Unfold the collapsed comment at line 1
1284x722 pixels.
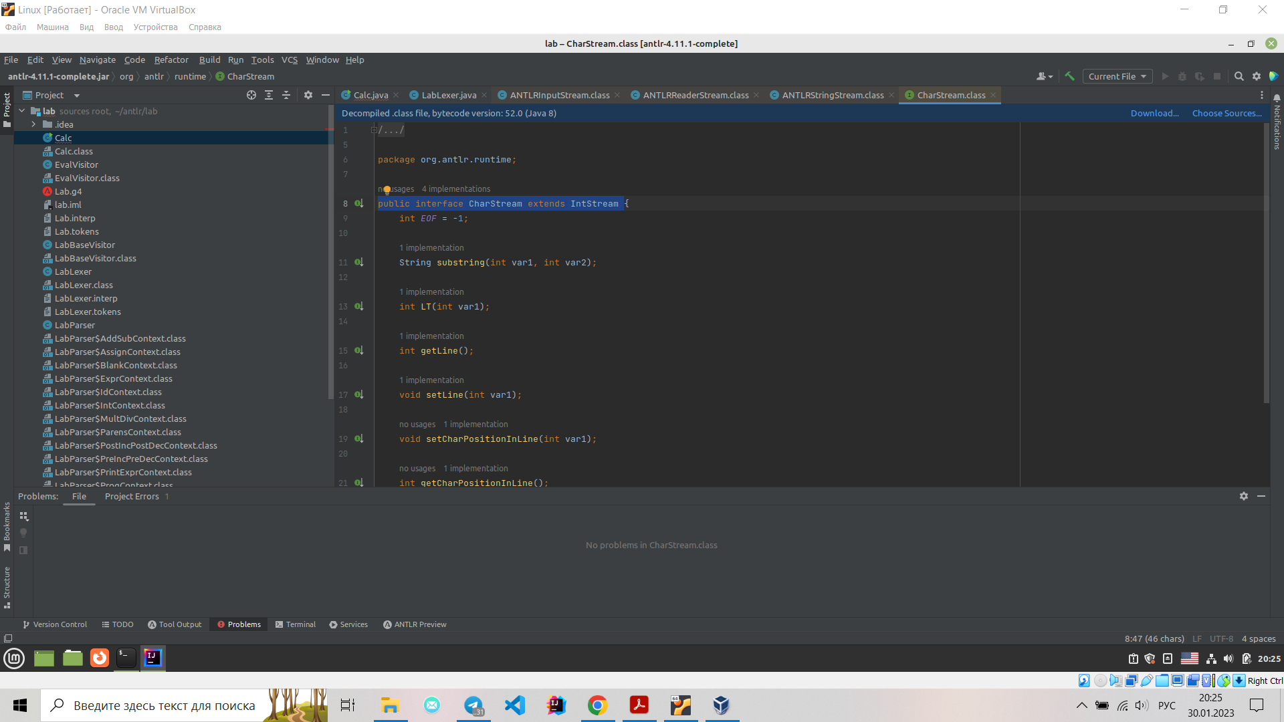[x=374, y=130]
